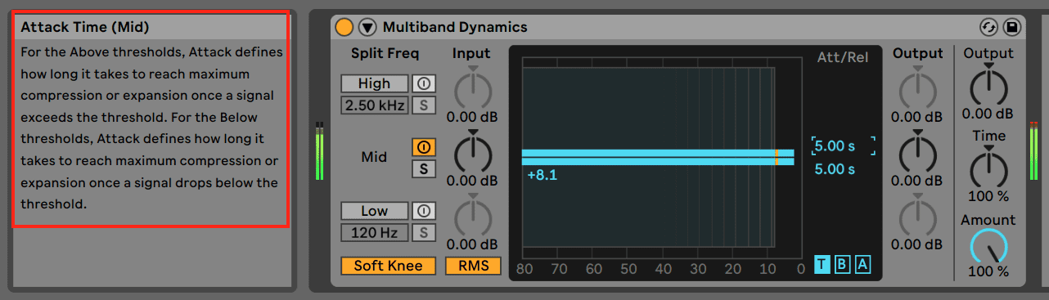Disable the Soft Knee option
The width and height of the screenshot is (1049, 300).
389,266
